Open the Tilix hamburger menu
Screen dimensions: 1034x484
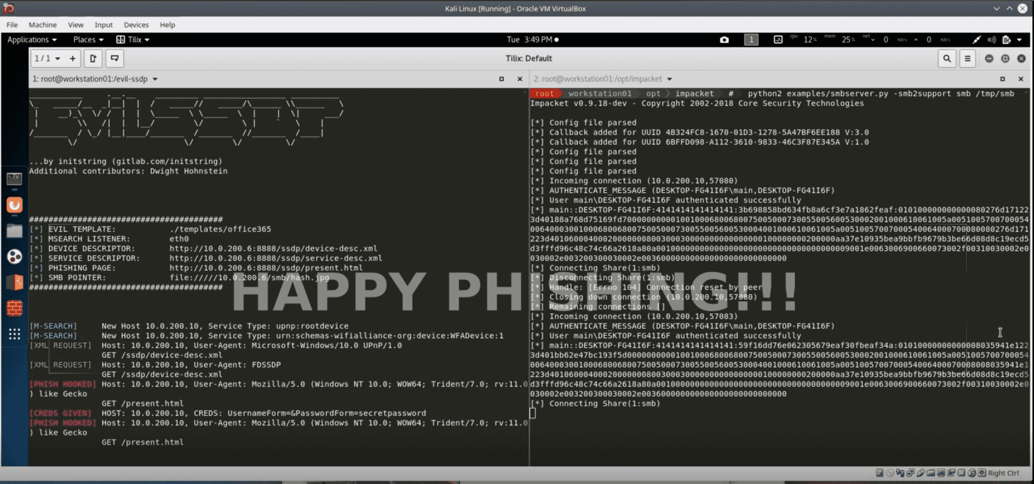(x=967, y=59)
